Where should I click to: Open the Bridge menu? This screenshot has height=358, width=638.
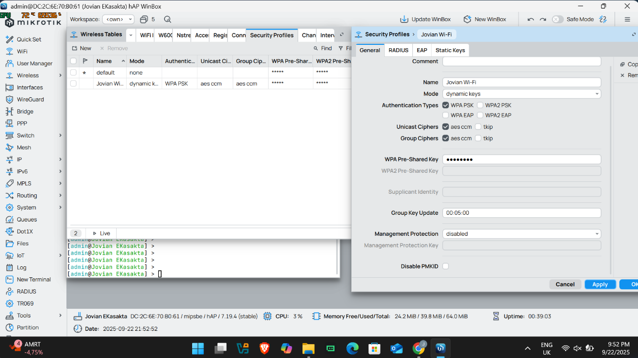pos(25,111)
